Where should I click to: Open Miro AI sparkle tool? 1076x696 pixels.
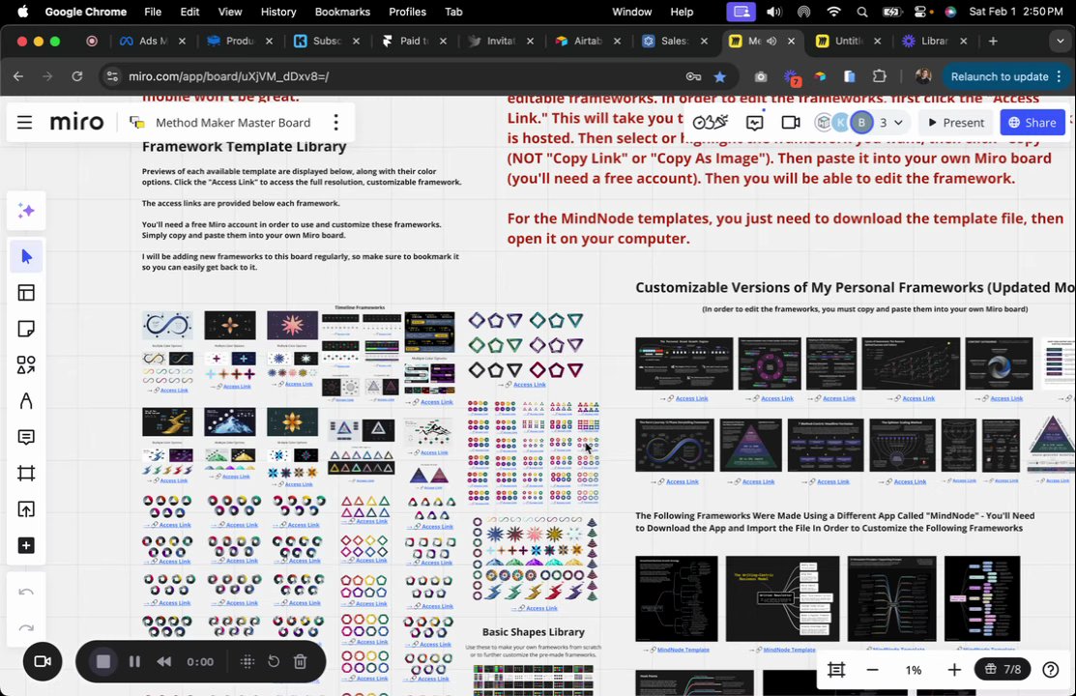[x=26, y=212]
